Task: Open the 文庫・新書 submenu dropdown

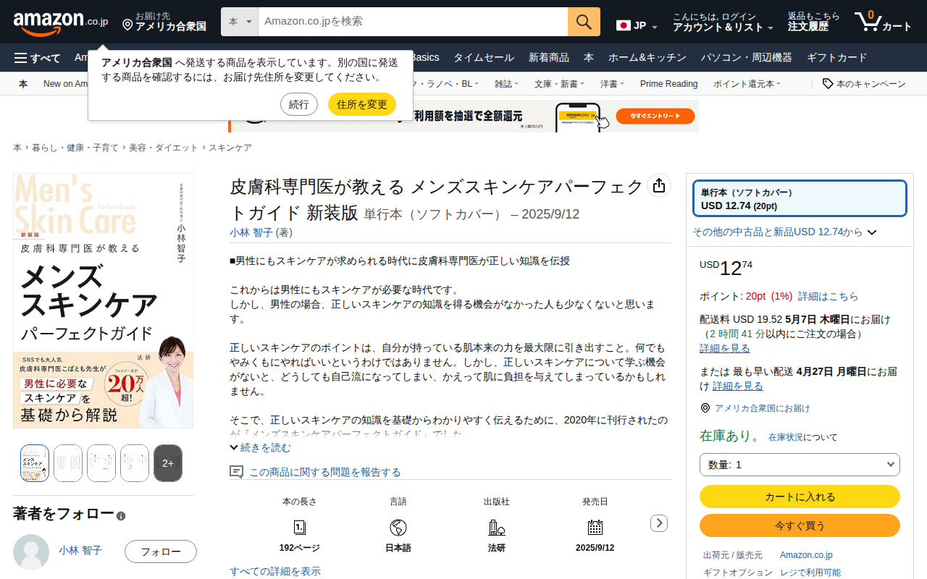Action: pos(559,84)
